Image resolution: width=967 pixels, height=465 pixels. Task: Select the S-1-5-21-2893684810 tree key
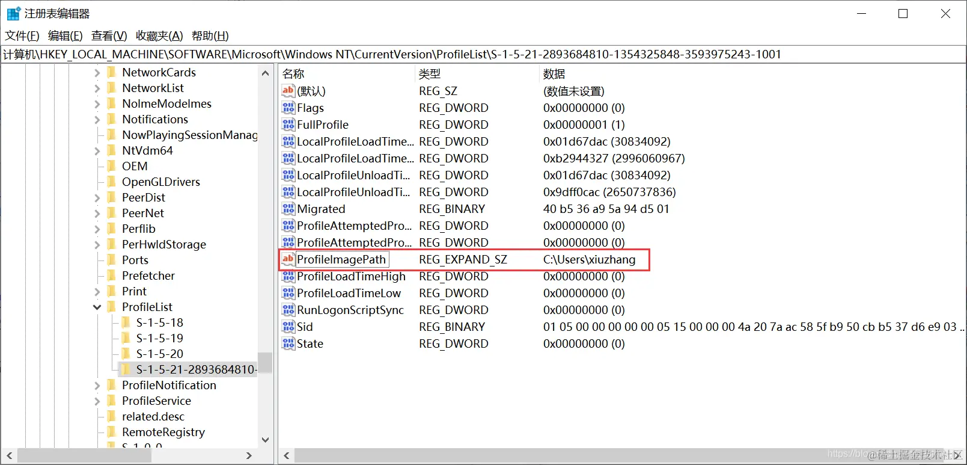tap(197, 369)
